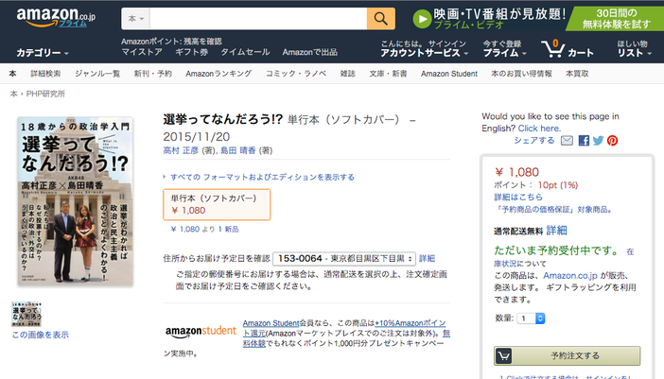This screenshot has width=664, height=379.
Task: Click Amazon.co.jp seller link
Action: click(570, 276)
